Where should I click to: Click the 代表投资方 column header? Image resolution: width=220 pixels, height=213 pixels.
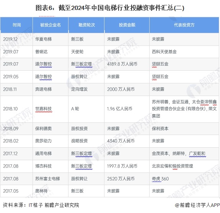click(x=184, y=25)
